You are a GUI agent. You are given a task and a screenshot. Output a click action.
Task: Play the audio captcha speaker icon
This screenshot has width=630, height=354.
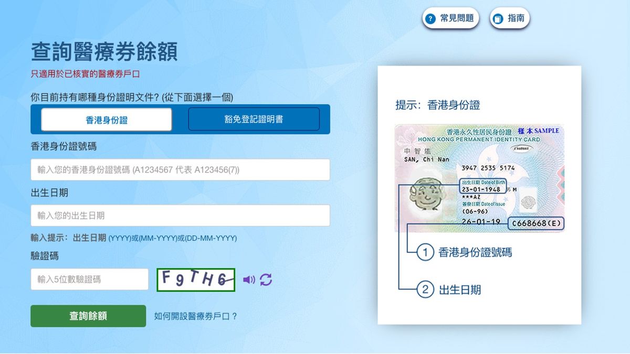coord(249,280)
